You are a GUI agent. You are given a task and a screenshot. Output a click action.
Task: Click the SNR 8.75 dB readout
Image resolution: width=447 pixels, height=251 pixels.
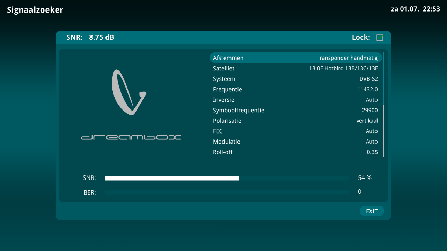click(x=90, y=37)
